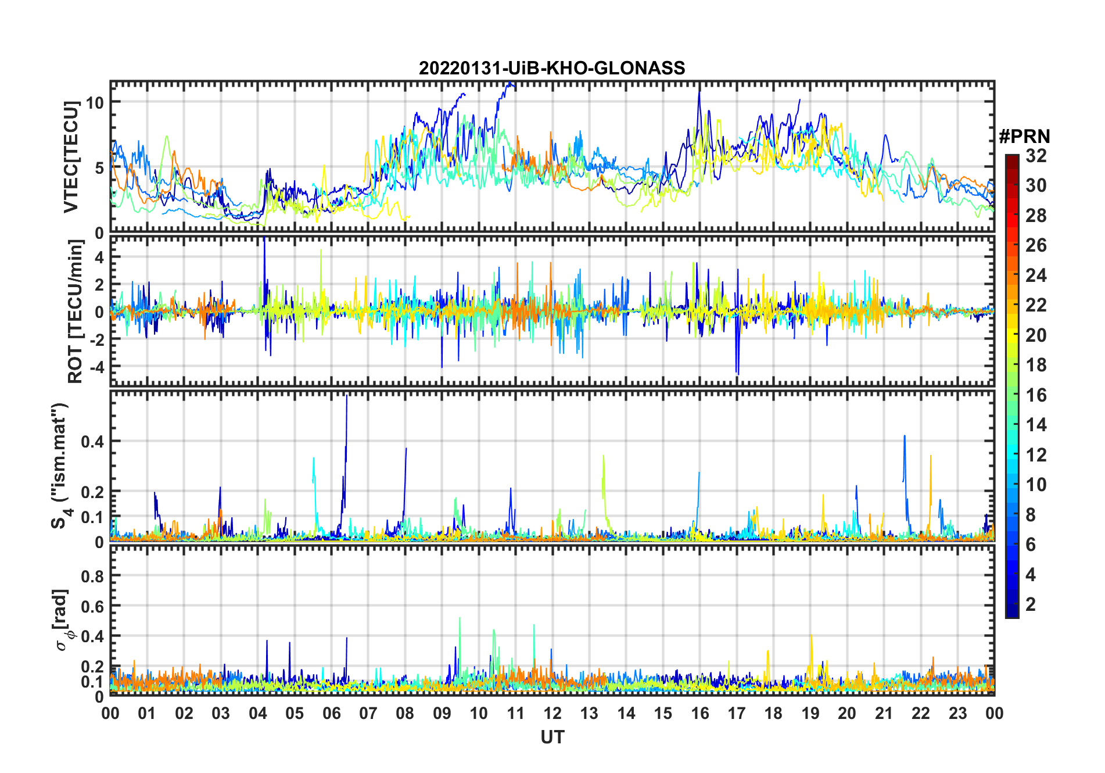Screen dimensions: 1105x773
Task: Select x-axis hour tick 11
Action: click(515, 713)
